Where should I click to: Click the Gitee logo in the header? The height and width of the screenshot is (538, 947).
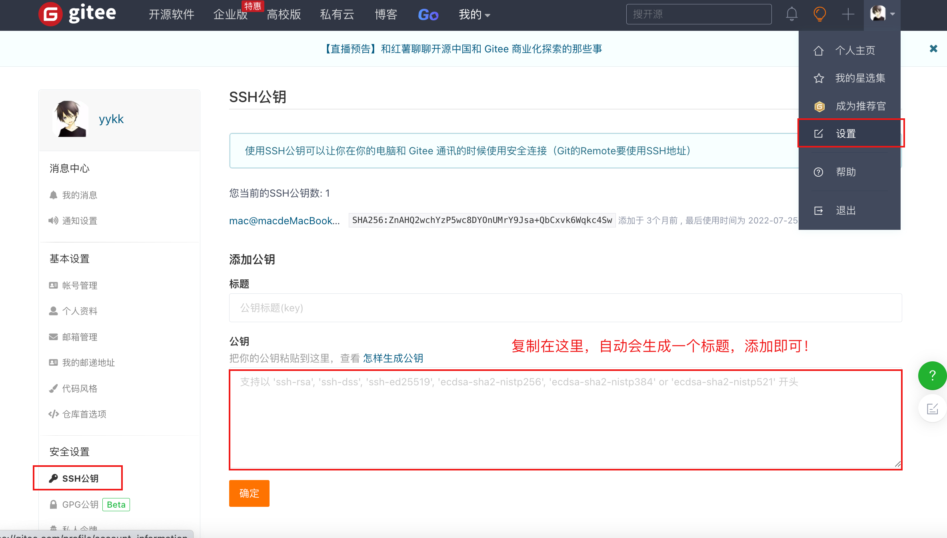(78, 14)
